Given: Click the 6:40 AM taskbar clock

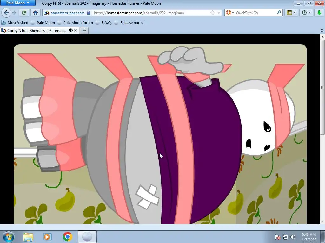Looking at the screenshot, I should (309, 237).
